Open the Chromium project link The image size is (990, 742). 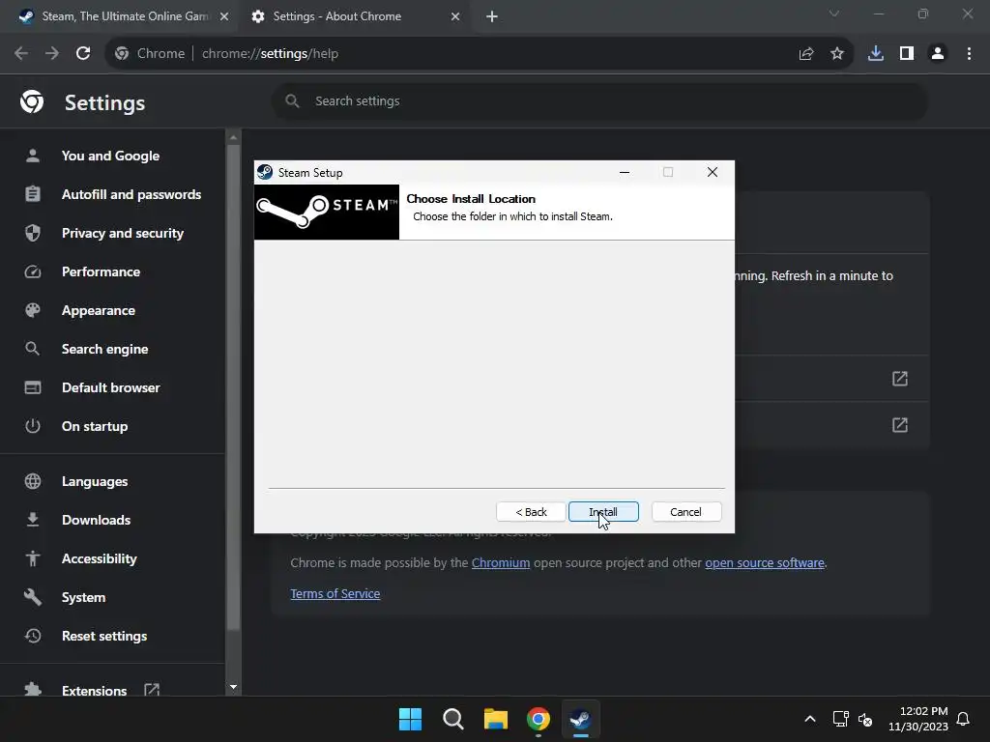tap(501, 563)
